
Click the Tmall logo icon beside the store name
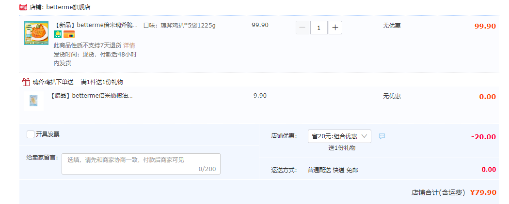(x=23, y=7)
